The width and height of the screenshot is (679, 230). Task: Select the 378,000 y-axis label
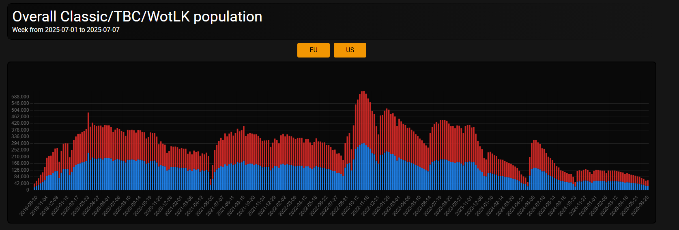point(20,130)
